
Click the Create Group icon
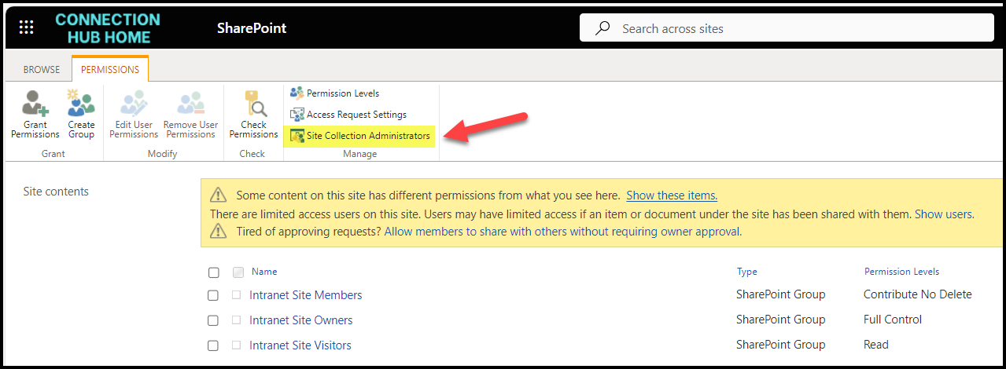coord(81,104)
